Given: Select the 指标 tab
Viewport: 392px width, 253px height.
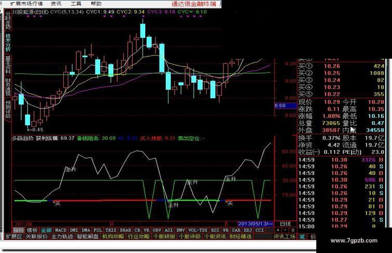Looking at the screenshot, I should pos(19,230).
